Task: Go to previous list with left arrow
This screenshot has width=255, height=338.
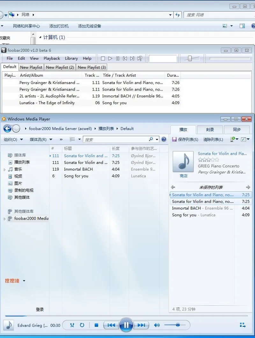Action: coord(173,187)
